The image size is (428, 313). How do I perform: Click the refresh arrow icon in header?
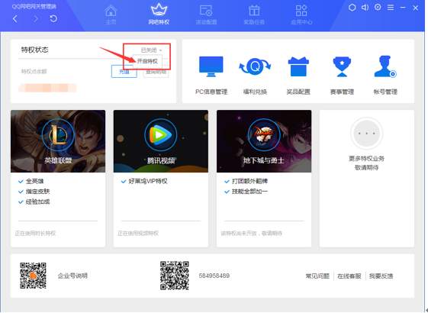(x=53, y=18)
